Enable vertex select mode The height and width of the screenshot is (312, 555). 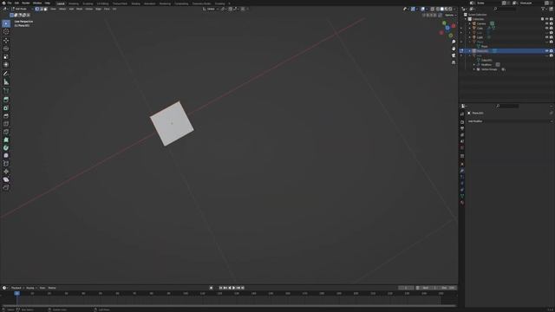(x=36, y=9)
